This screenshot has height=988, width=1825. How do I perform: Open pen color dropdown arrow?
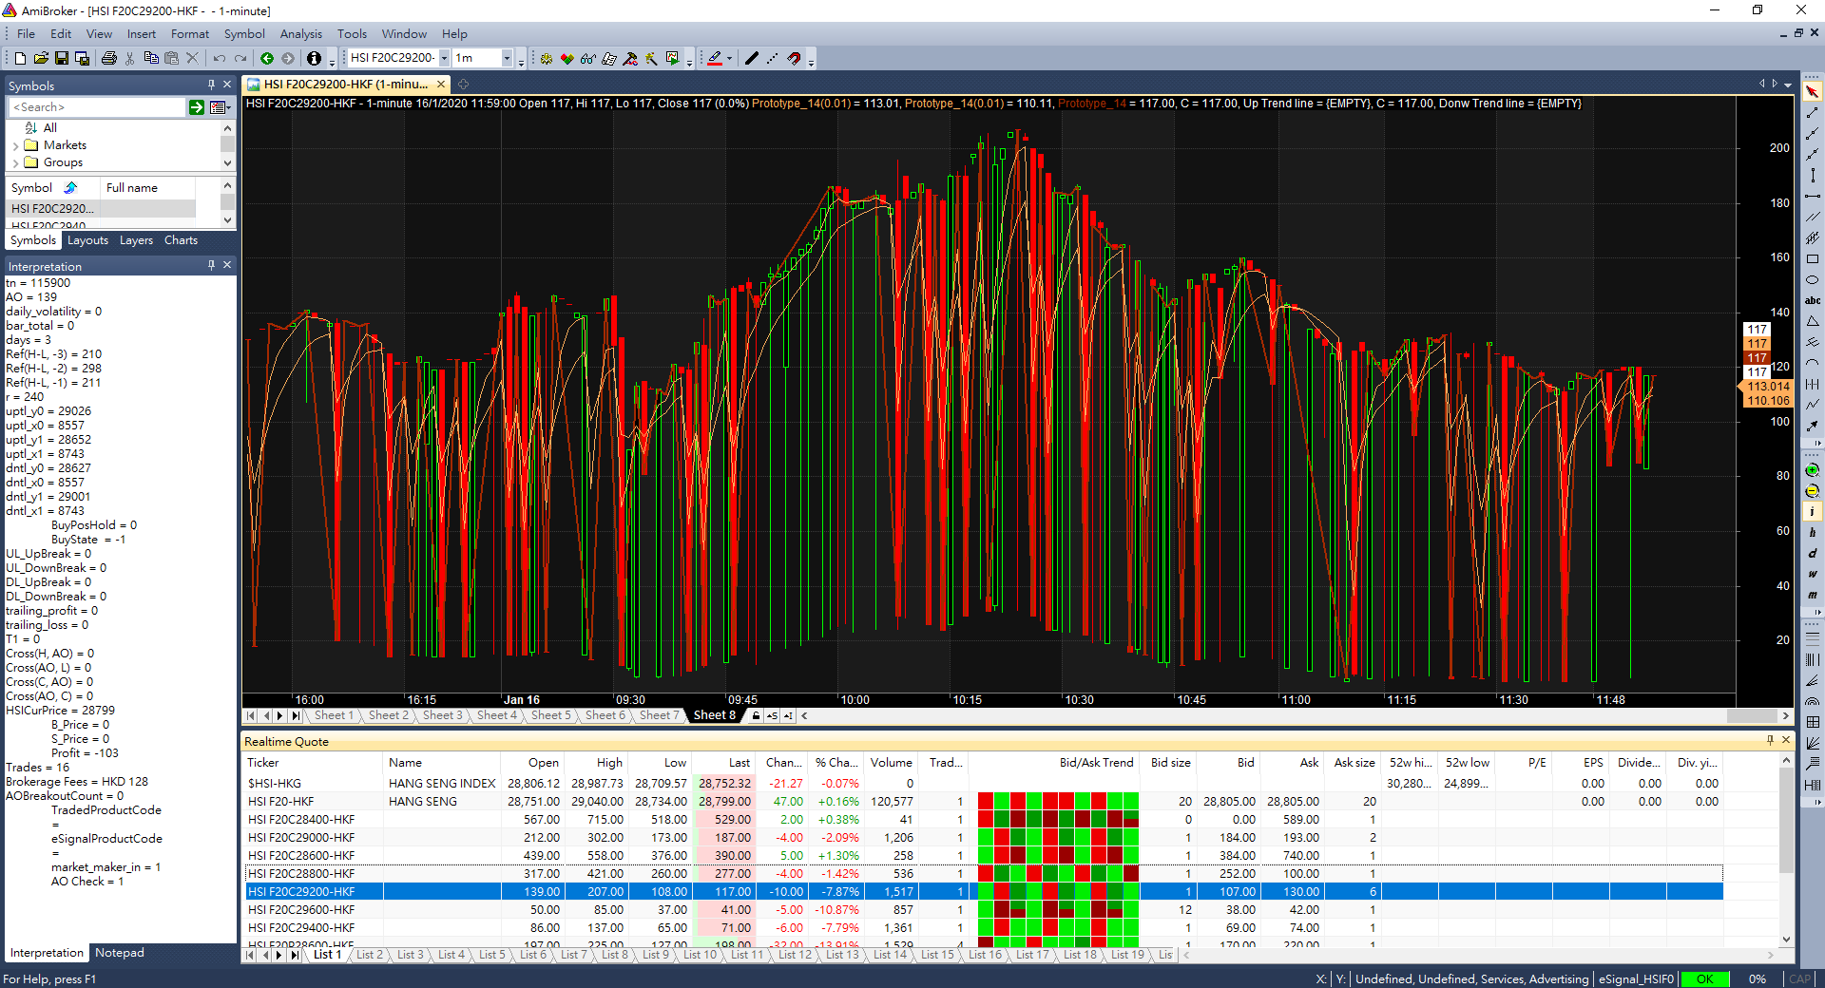coord(729,59)
